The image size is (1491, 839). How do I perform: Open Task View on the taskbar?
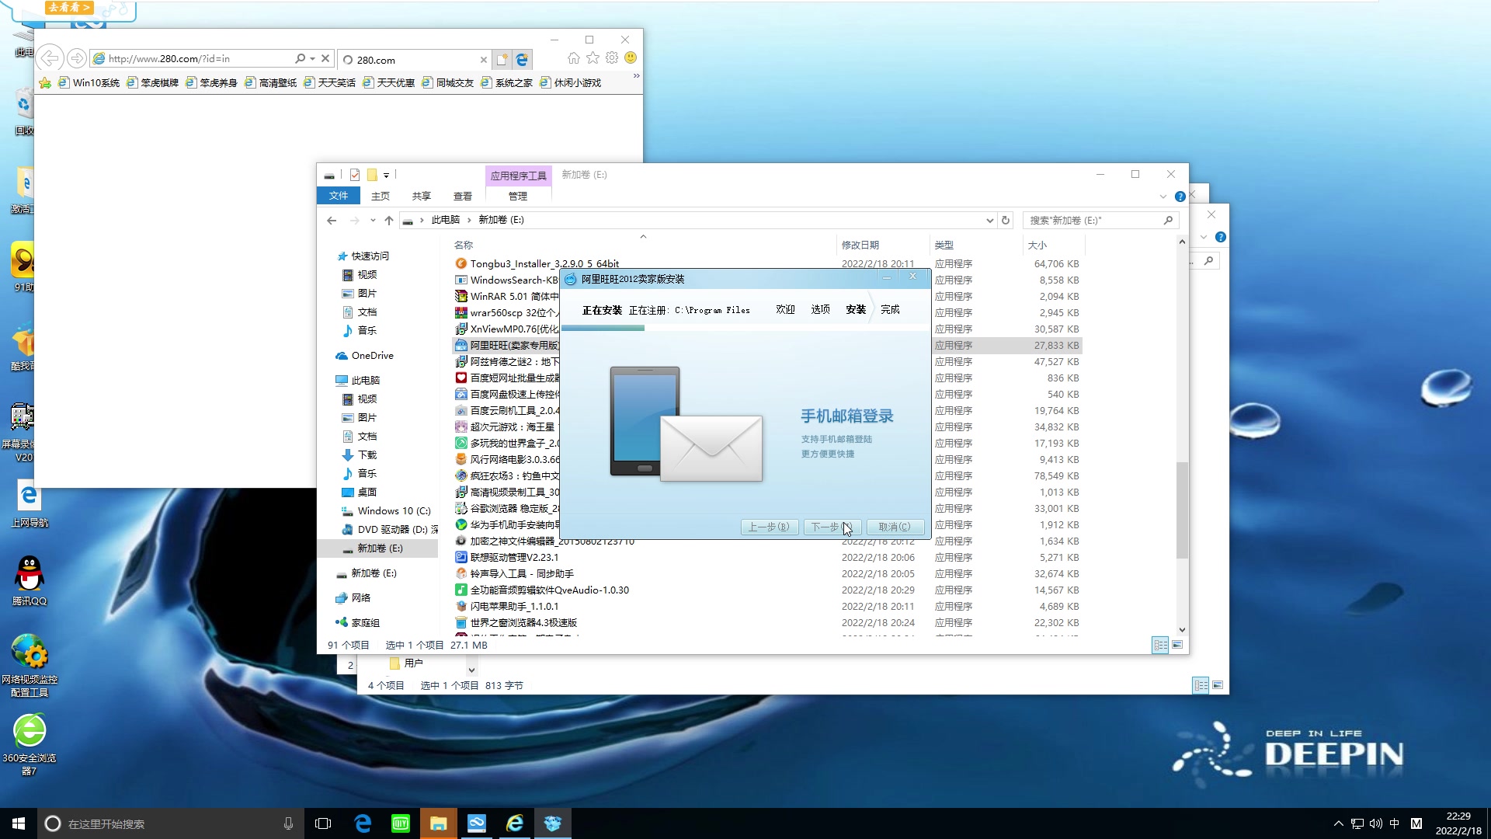click(x=323, y=823)
